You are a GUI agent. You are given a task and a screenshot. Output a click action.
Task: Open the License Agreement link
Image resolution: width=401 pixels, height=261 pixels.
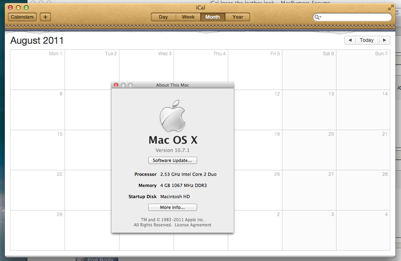[193, 225]
